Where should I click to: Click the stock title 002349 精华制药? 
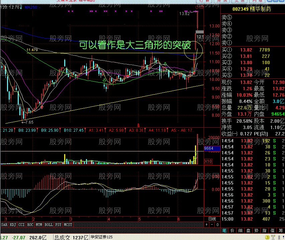click(252, 9)
